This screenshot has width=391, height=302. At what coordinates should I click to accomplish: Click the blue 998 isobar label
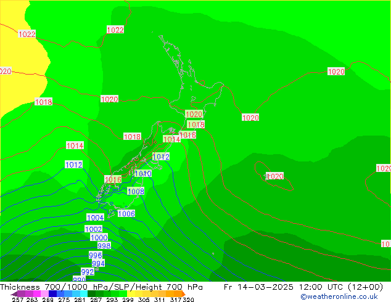(104, 246)
